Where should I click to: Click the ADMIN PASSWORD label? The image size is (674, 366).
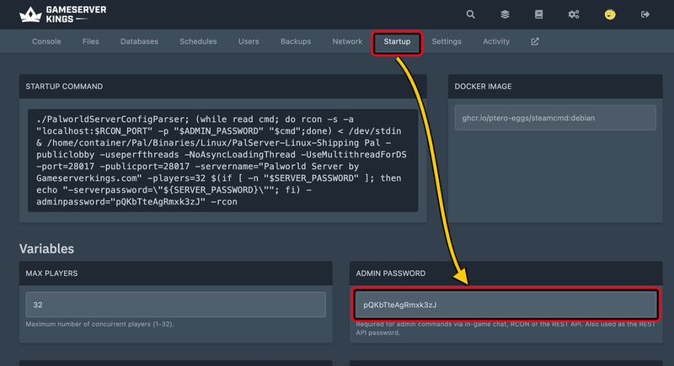click(x=391, y=273)
